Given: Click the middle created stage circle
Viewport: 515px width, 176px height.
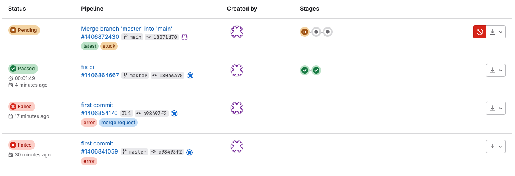Looking at the screenshot, I should (316, 32).
